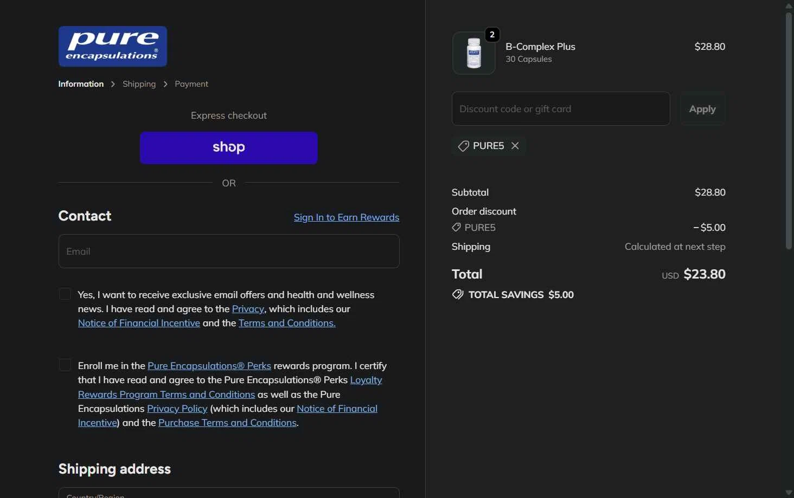Screen dimensions: 794x498
Task: Open Notice of Financial Incentive link in email consent
Action: [x=139, y=323]
